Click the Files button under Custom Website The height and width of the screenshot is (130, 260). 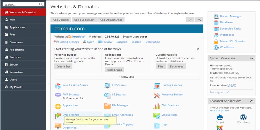[161, 66]
